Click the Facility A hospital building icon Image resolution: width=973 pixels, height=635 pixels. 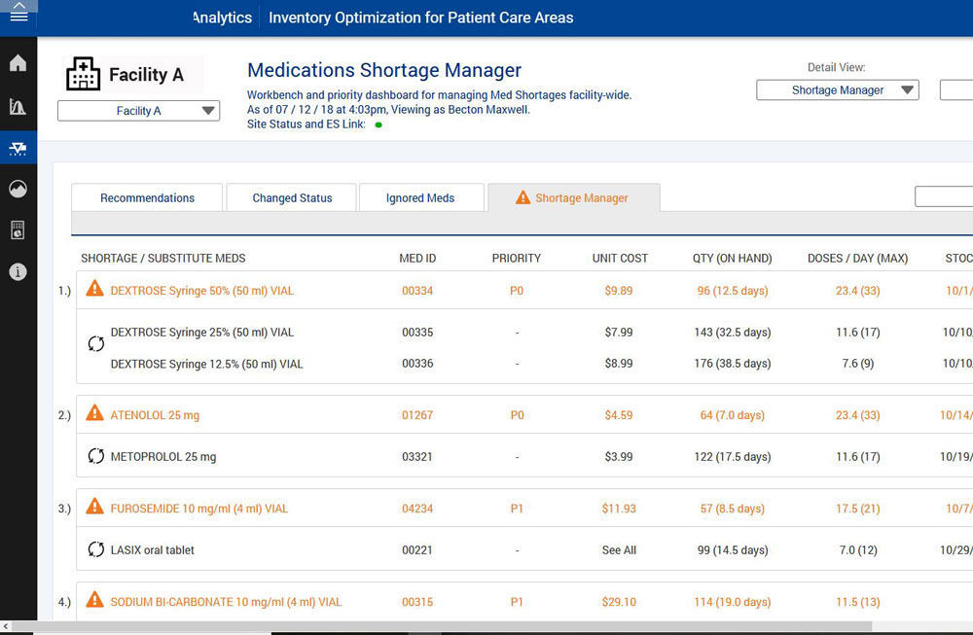pyautogui.click(x=83, y=74)
